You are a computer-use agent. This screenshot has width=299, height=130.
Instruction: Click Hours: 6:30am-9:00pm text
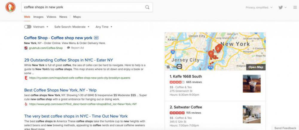coord(184,95)
